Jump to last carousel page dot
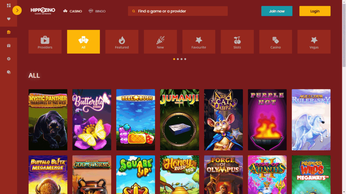Screen dimensions: 346x194 (185, 59)
